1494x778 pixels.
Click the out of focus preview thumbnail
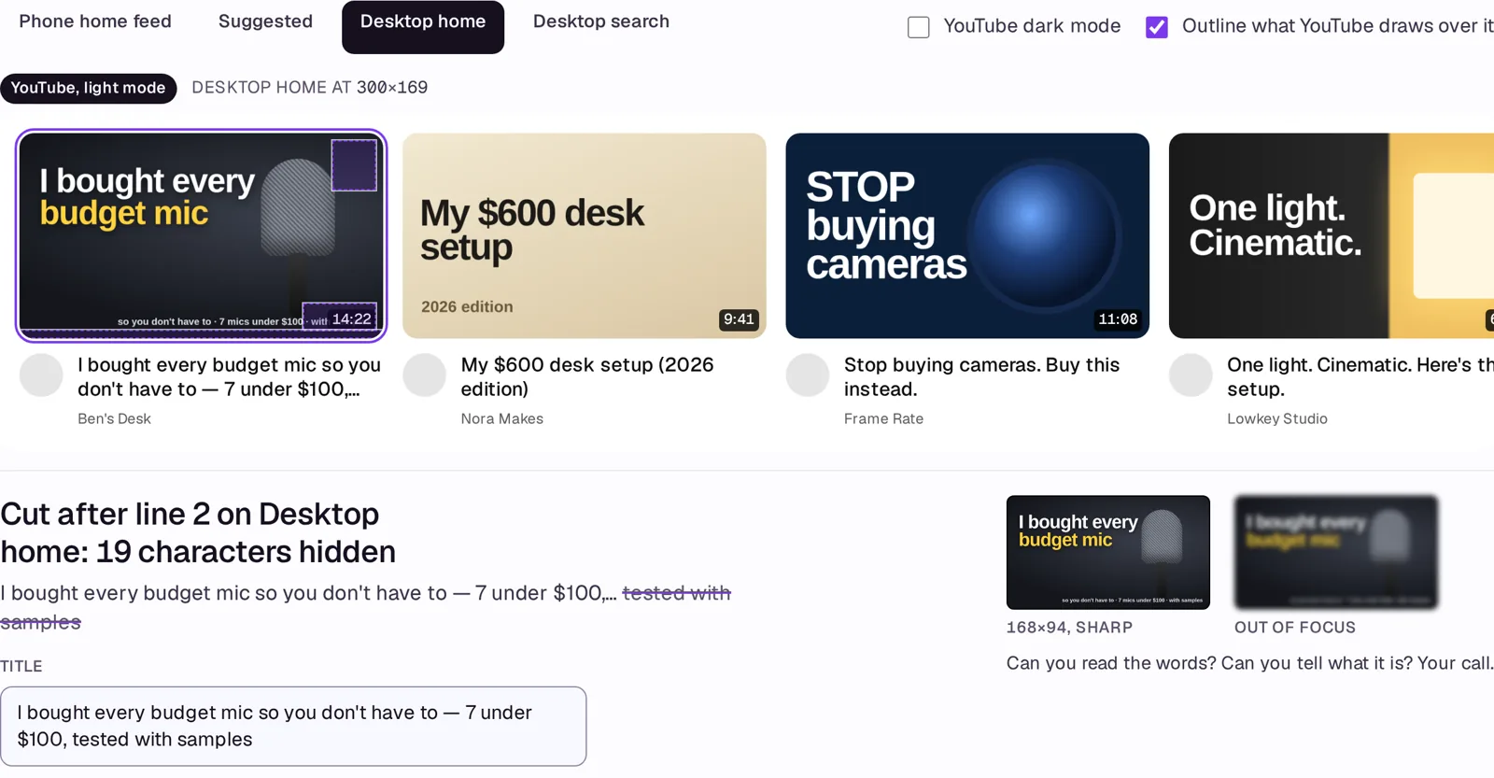pos(1336,552)
